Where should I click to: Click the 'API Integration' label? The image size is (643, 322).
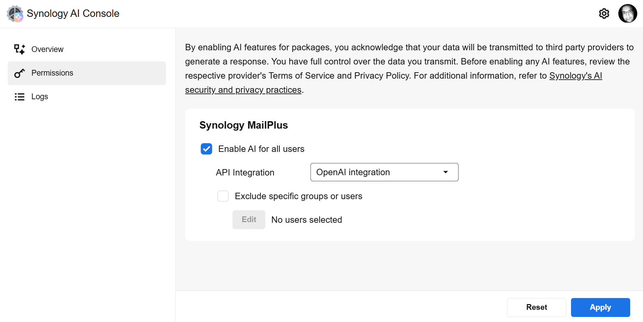pyautogui.click(x=245, y=172)
